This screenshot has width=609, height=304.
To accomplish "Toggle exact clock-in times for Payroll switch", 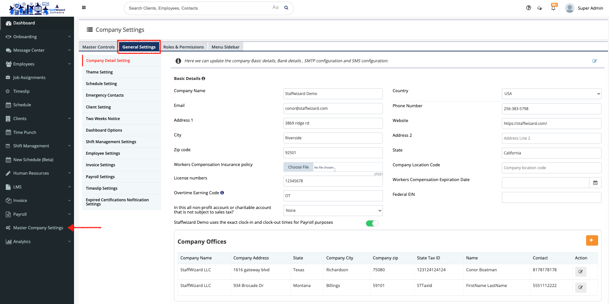I will pyautogui.click(x=372, y=223).
